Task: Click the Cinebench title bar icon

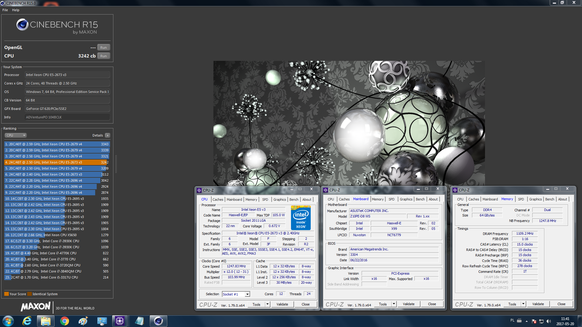Action: pos(3,3)
